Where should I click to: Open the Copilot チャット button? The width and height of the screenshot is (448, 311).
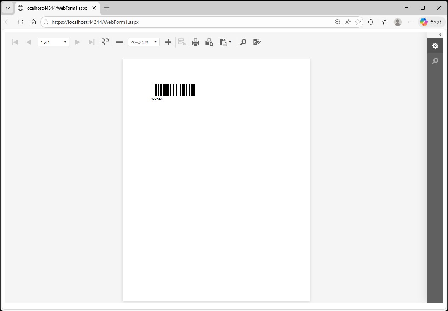point(431,22)
